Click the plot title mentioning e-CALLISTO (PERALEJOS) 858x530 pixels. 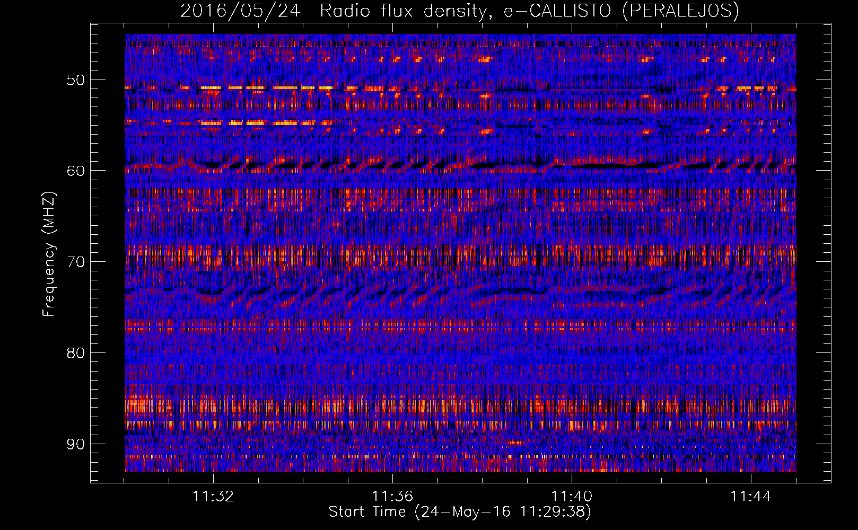[459, 11]
